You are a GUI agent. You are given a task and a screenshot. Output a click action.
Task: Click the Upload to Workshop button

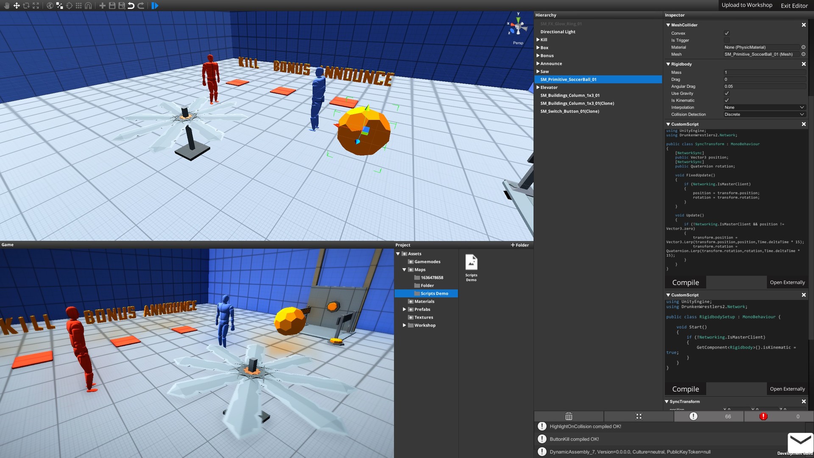click(746, 5)
